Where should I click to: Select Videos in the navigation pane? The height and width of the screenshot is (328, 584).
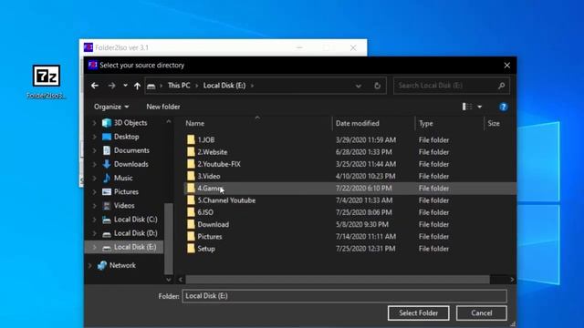click(x=124, y=205)
